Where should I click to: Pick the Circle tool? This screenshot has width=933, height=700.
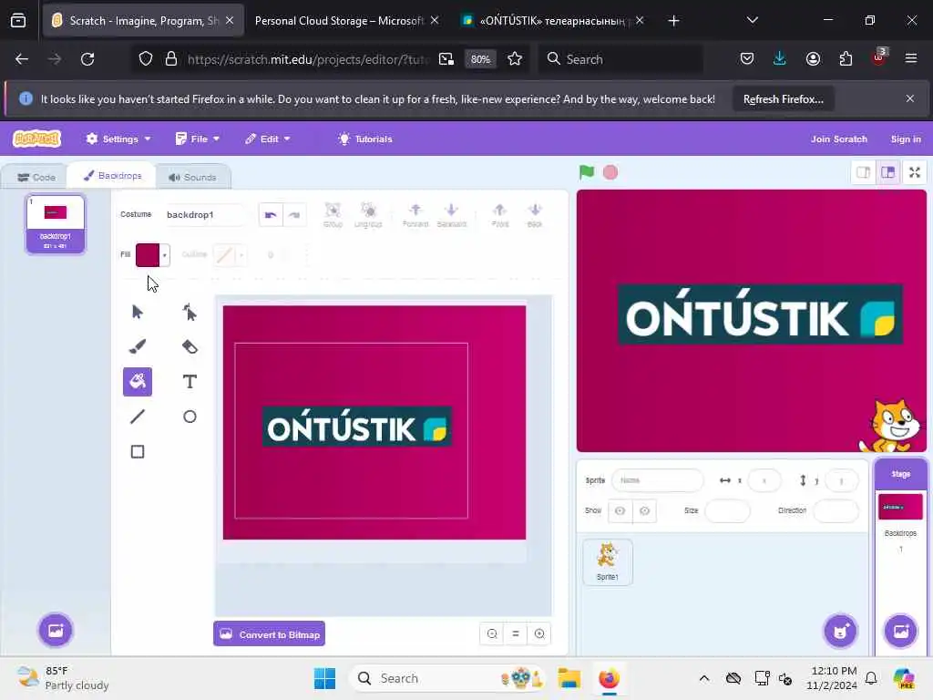190,417
